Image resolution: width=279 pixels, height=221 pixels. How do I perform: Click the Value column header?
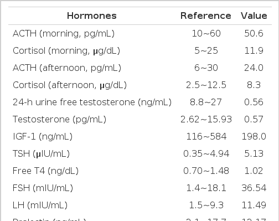(254, 16)
